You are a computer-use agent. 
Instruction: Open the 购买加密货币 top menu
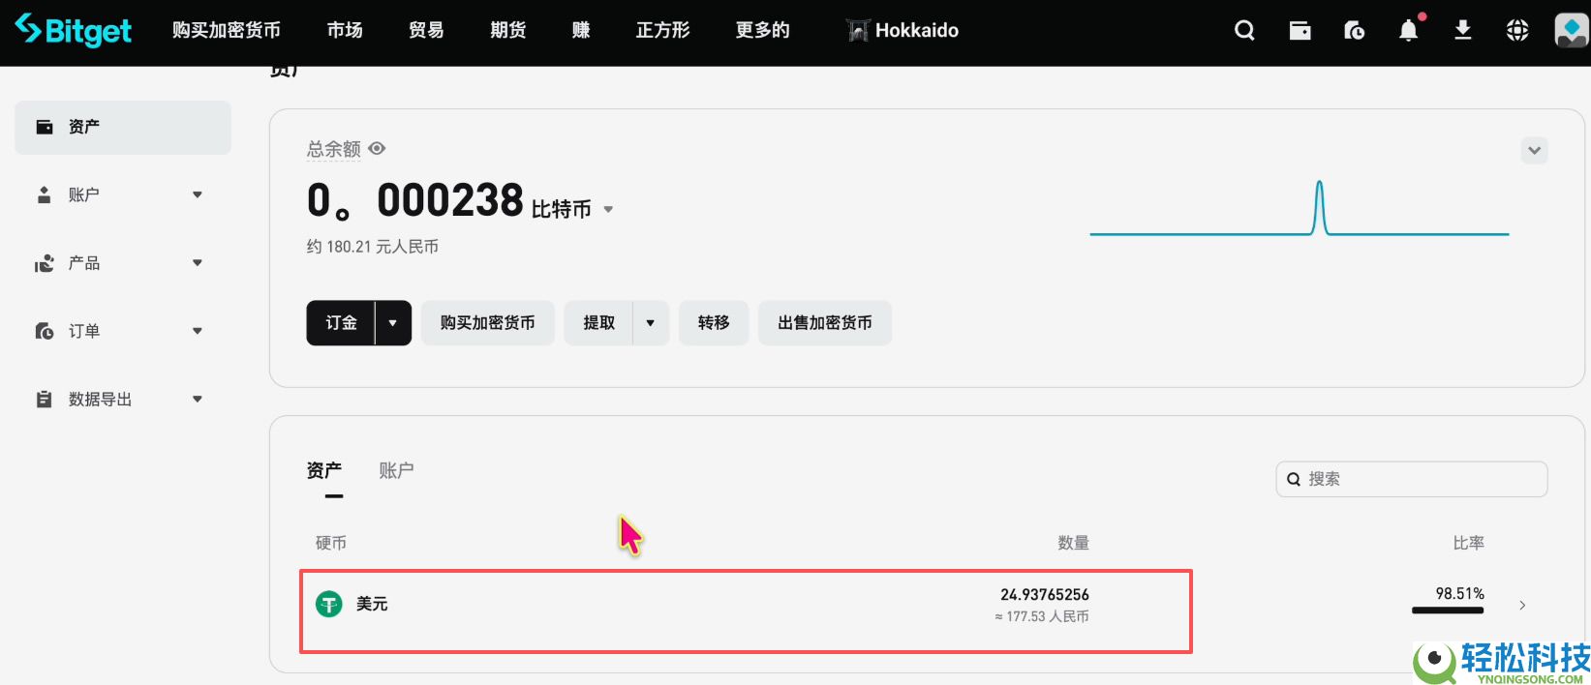(227, 30)
